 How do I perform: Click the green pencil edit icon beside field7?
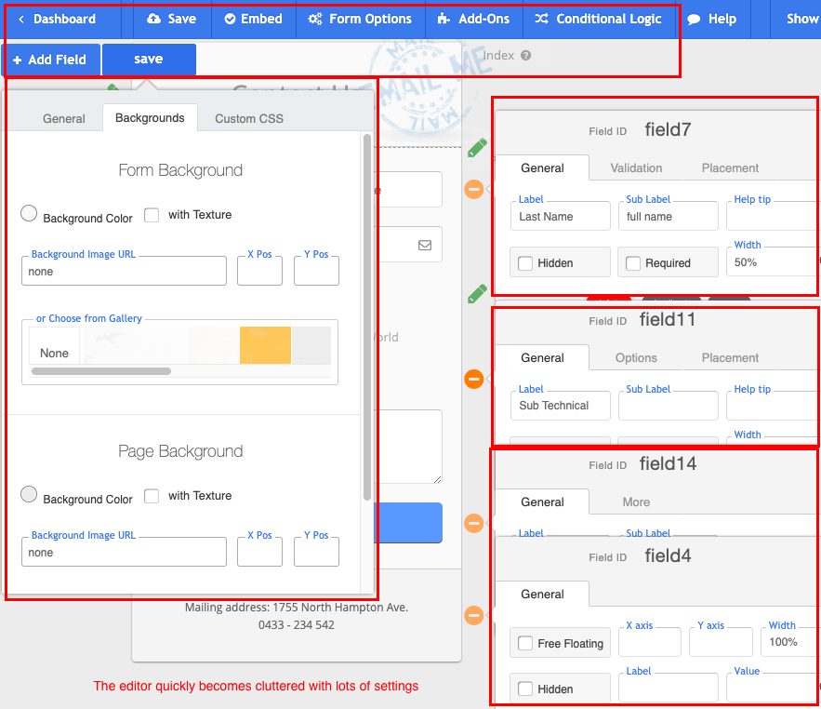click(x=477, y=147)
